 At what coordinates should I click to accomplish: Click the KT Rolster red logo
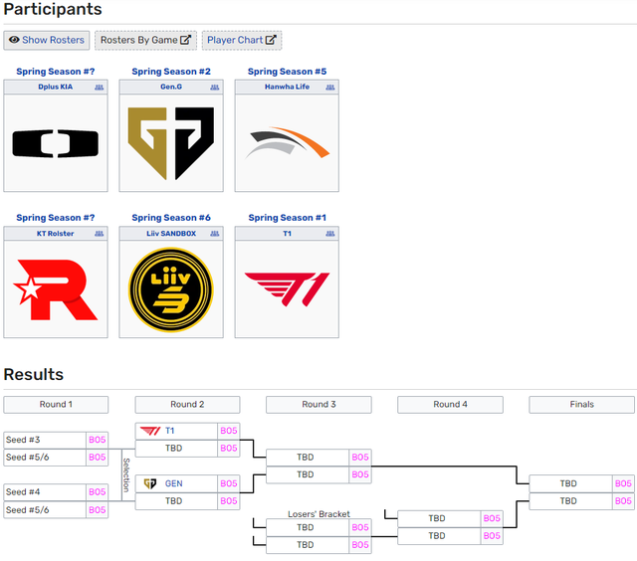click(x=56, y=290)
